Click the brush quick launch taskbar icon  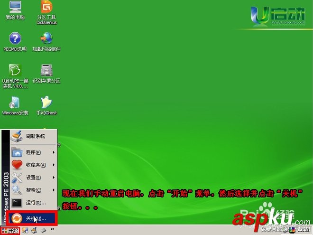(x=34, y=230)
